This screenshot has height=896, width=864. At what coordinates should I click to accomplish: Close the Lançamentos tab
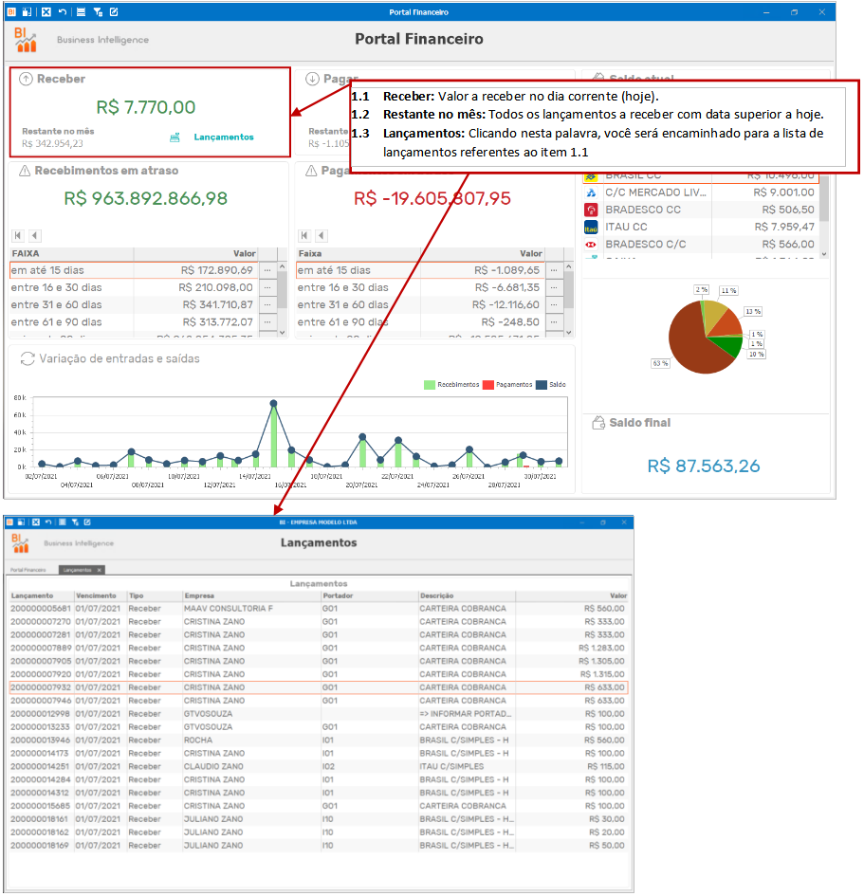coord(99,570)
